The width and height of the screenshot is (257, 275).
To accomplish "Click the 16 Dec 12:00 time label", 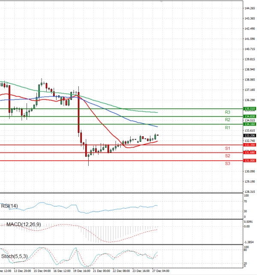I will 62,271.
